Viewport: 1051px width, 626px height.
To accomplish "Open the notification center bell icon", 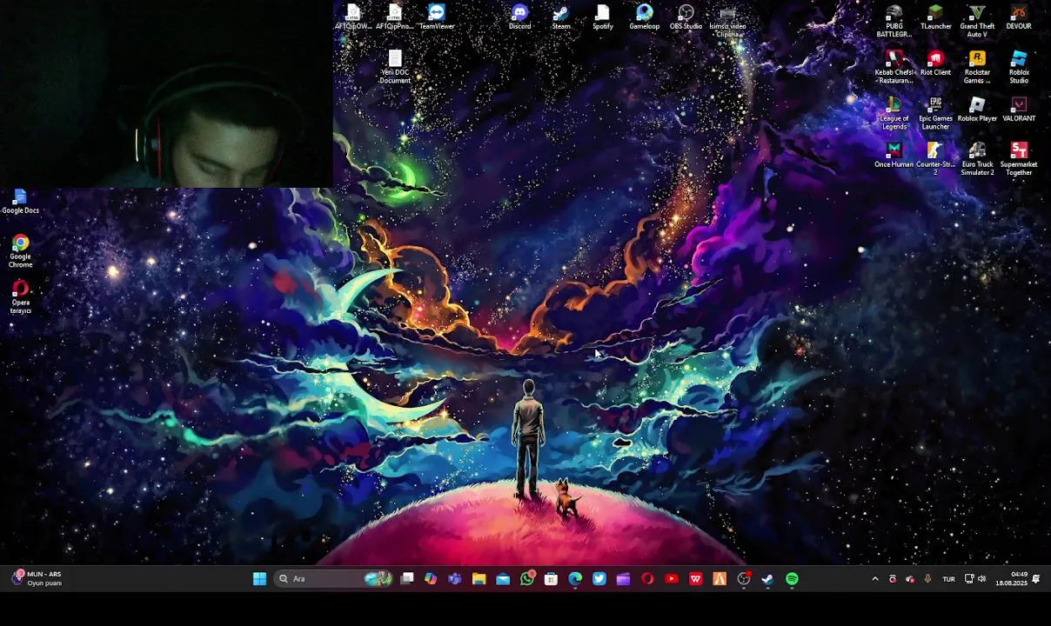I will (x=1036, y=579).
